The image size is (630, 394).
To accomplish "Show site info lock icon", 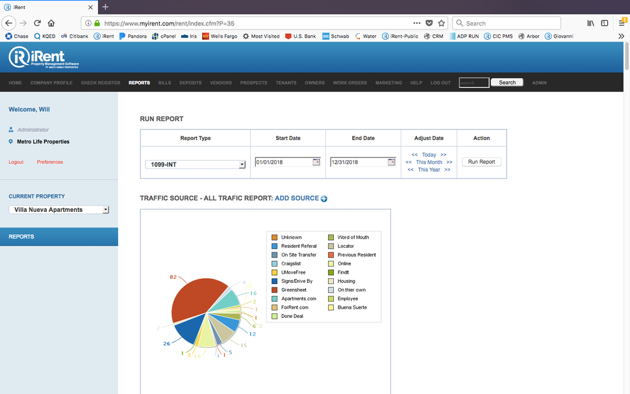I will [97, 23].
